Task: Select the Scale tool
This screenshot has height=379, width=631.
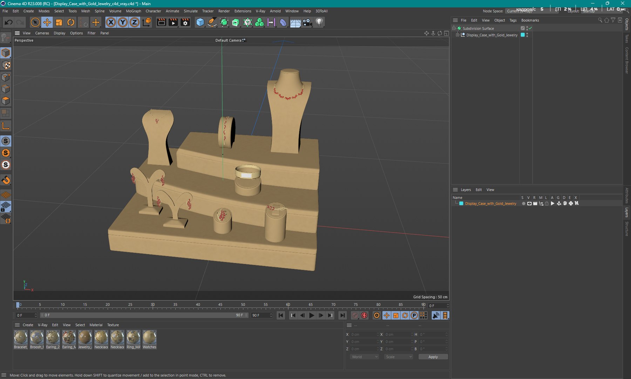Action: point(59,22)
